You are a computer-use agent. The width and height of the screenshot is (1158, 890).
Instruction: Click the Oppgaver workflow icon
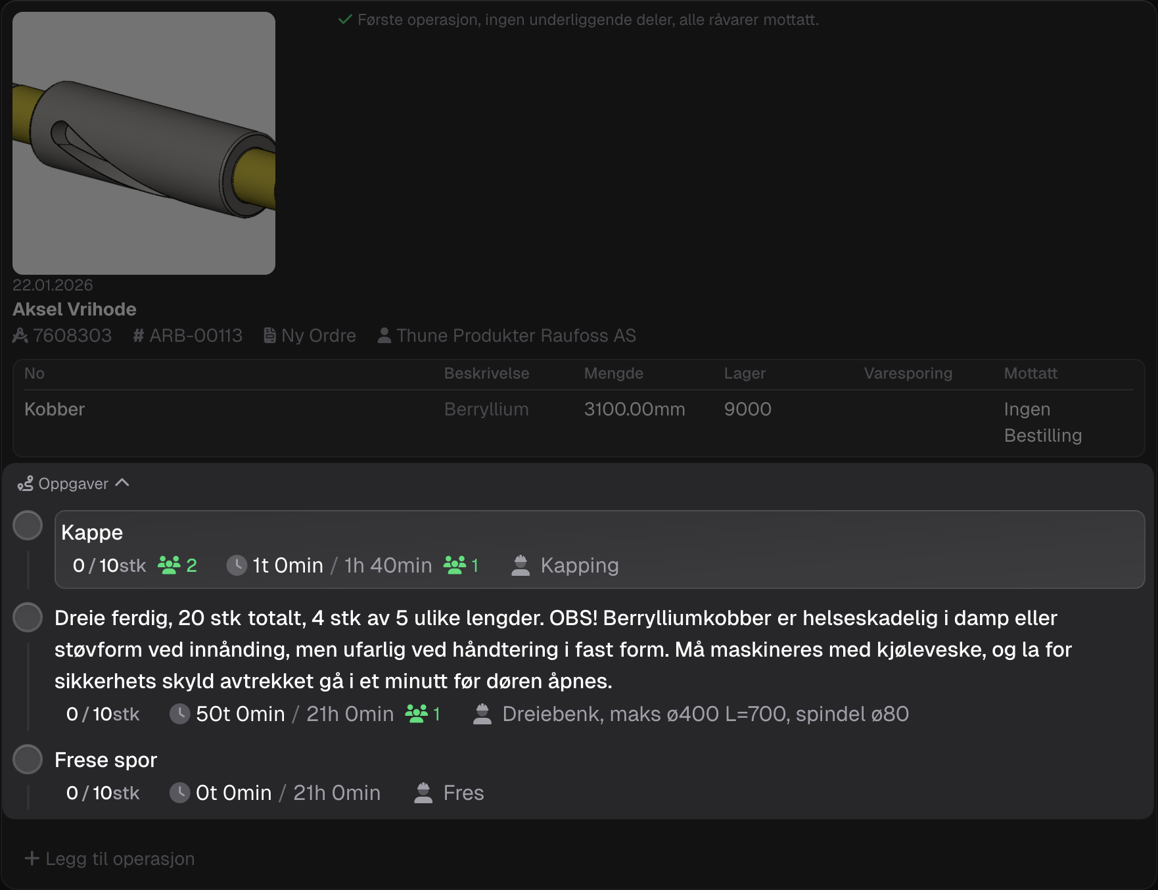point(25,484)
